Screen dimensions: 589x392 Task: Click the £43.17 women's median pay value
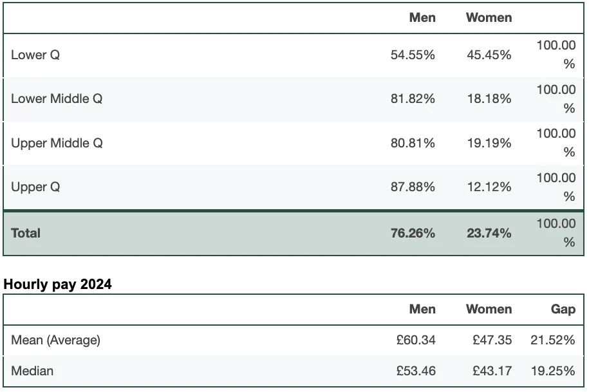(492, 371)
